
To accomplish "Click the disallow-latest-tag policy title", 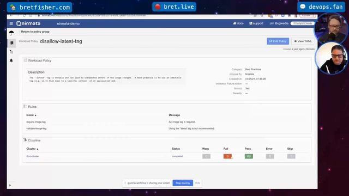I will click(x=61, y=41).
